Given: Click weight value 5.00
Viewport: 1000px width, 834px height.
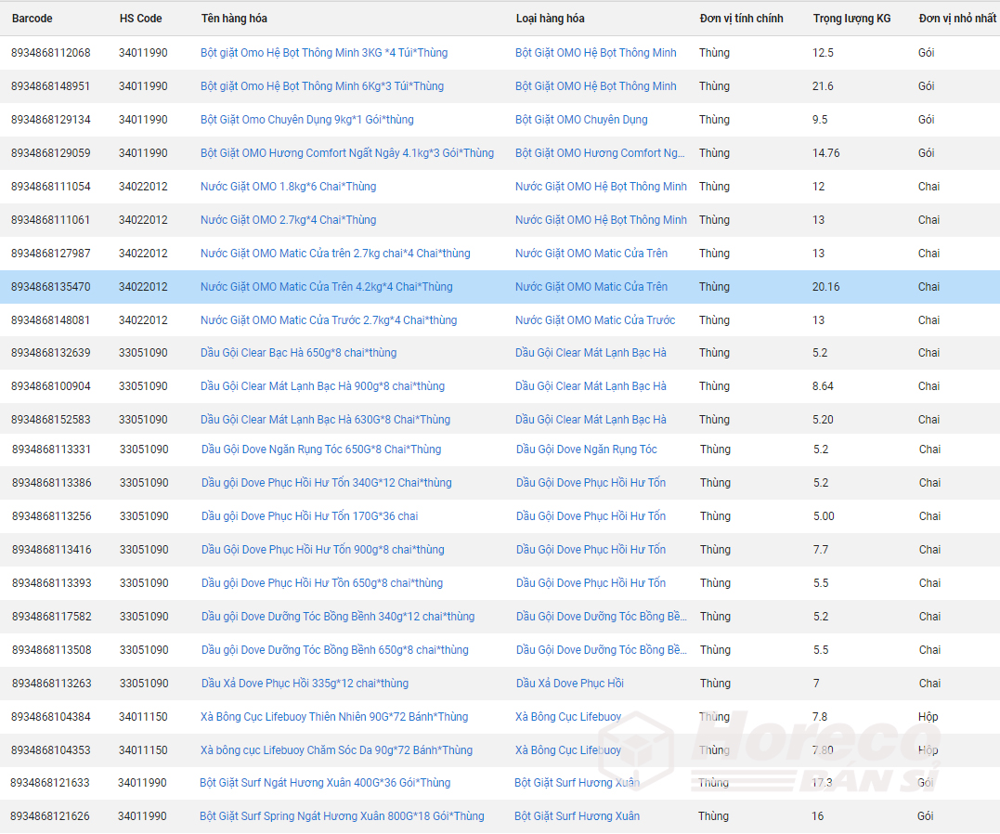Looking at the screenshot, I should tap(824, 516).
